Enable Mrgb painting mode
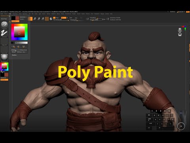This screenshot has width=190, height=143. 57,18
